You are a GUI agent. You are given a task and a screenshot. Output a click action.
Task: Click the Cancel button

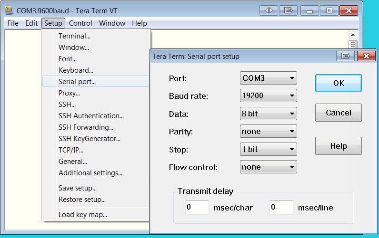point(338,113)
